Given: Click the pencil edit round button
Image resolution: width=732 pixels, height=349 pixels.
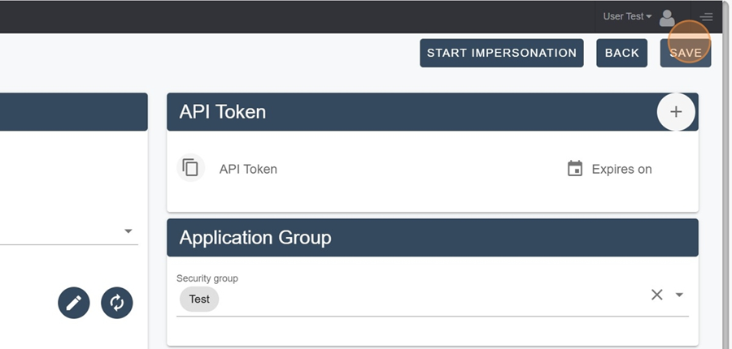Looking at the screenshot, I should pos(74,303).
